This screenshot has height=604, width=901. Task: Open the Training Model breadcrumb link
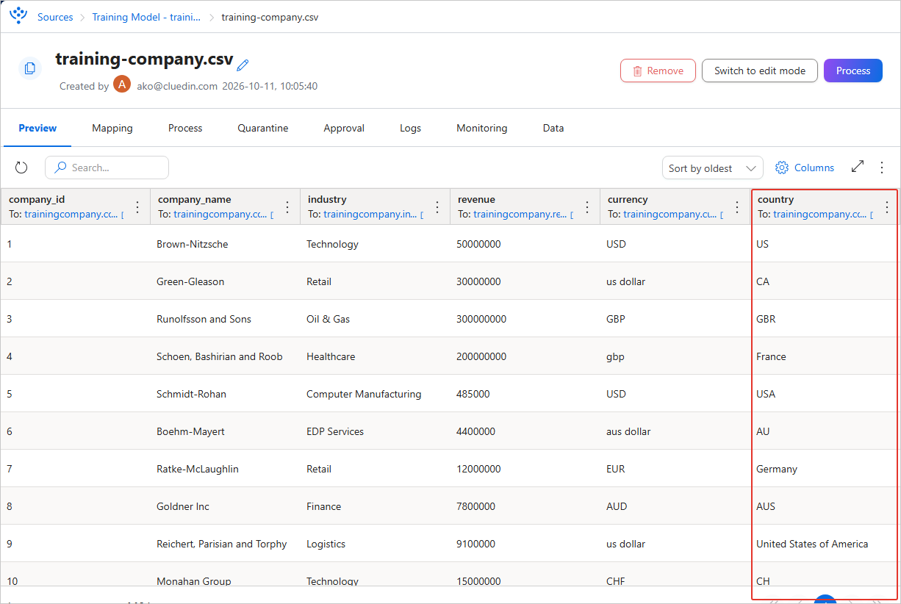[146, 17]
